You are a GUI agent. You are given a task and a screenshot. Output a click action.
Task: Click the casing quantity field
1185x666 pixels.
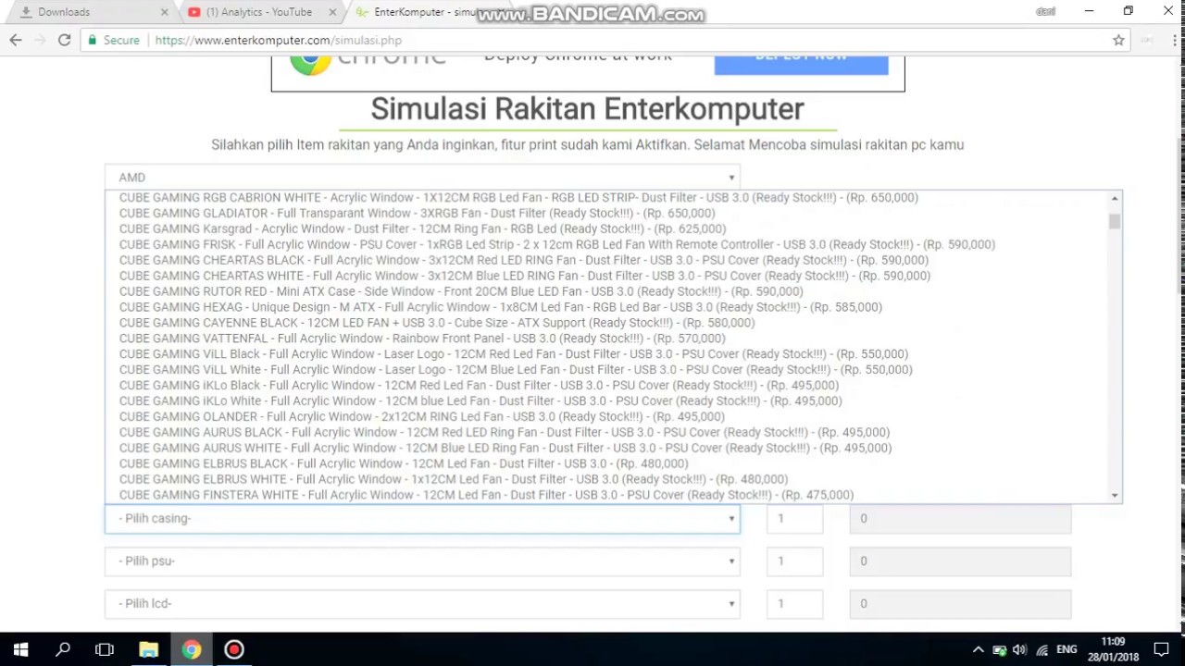[x=794, y=518]
